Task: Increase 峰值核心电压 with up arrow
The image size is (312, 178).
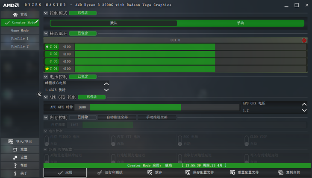Action: coord(106,84)
